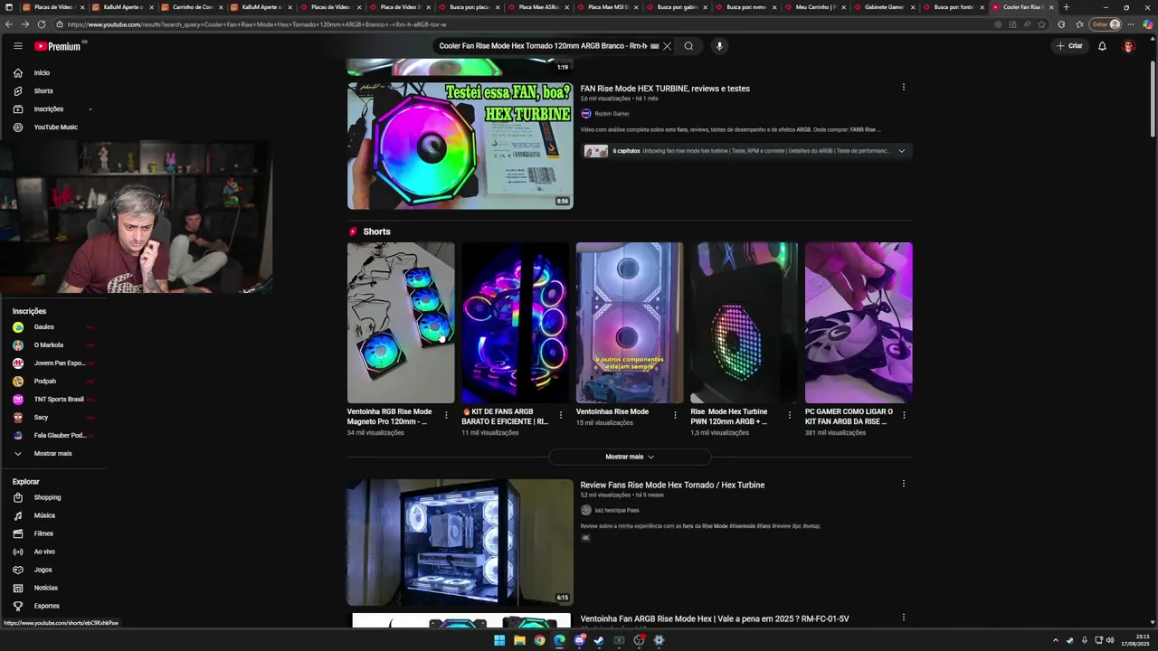Switch to the Gabinete Gamer browser tab

[x=883, y=7]
